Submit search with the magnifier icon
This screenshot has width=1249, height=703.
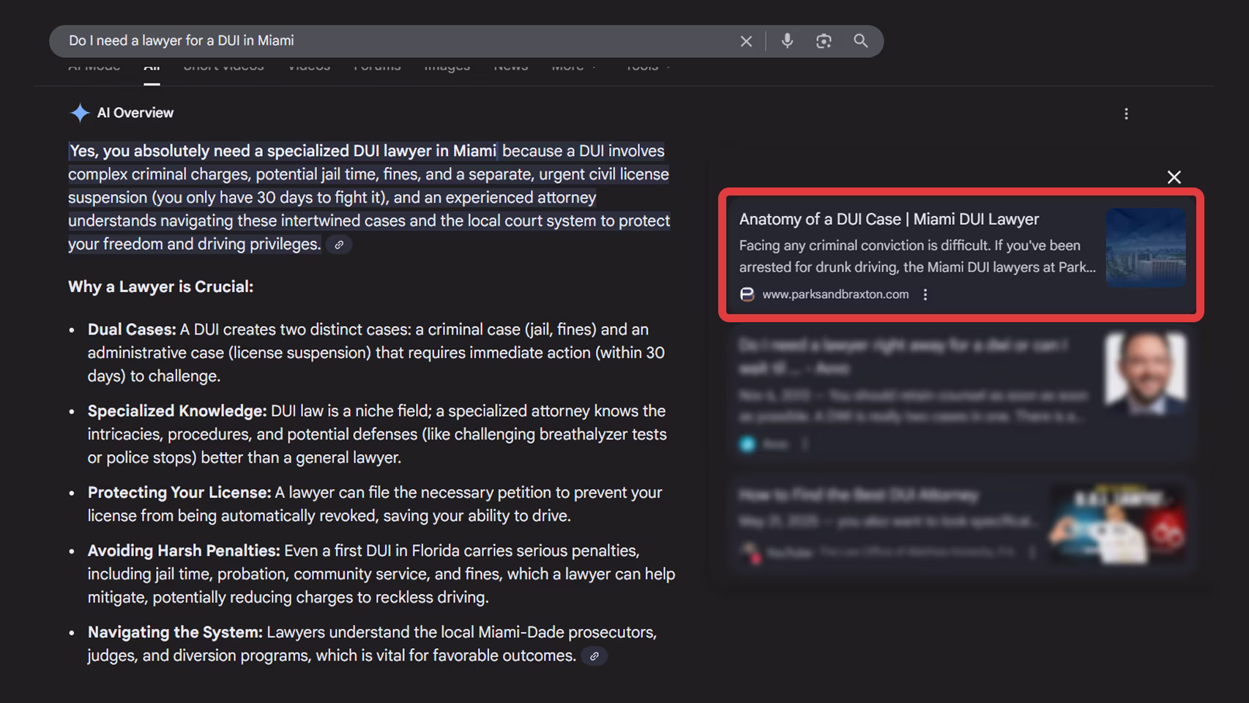861,41
